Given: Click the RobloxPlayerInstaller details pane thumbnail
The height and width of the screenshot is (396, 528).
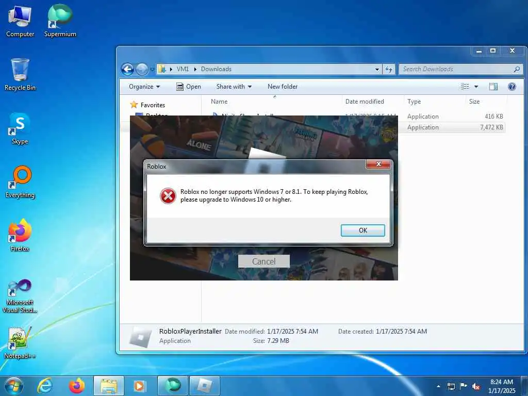Looking at the screenshot, I should 140,336.
